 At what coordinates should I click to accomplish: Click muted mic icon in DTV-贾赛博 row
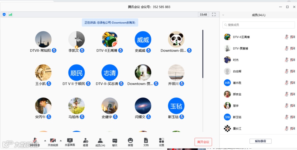coord(287,48)
